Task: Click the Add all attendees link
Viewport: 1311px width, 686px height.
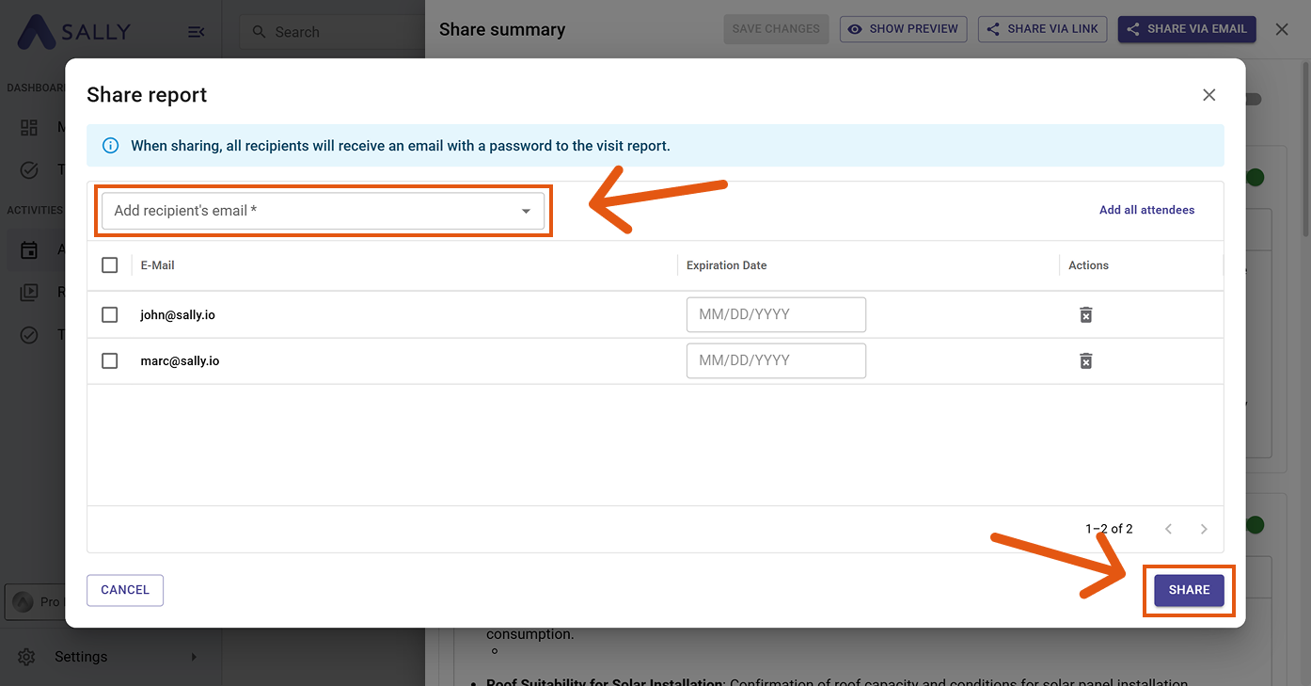Action: coord(1146,210)
